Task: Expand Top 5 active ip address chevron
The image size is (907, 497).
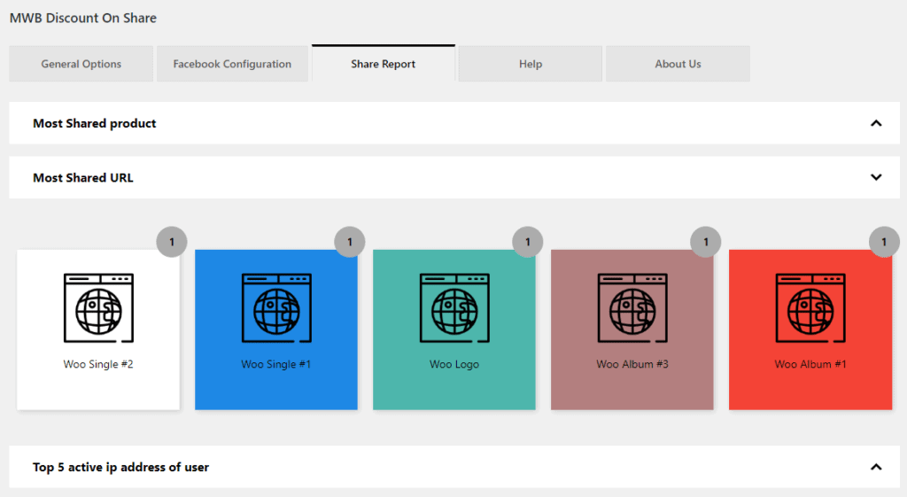Action: point(876,467)
